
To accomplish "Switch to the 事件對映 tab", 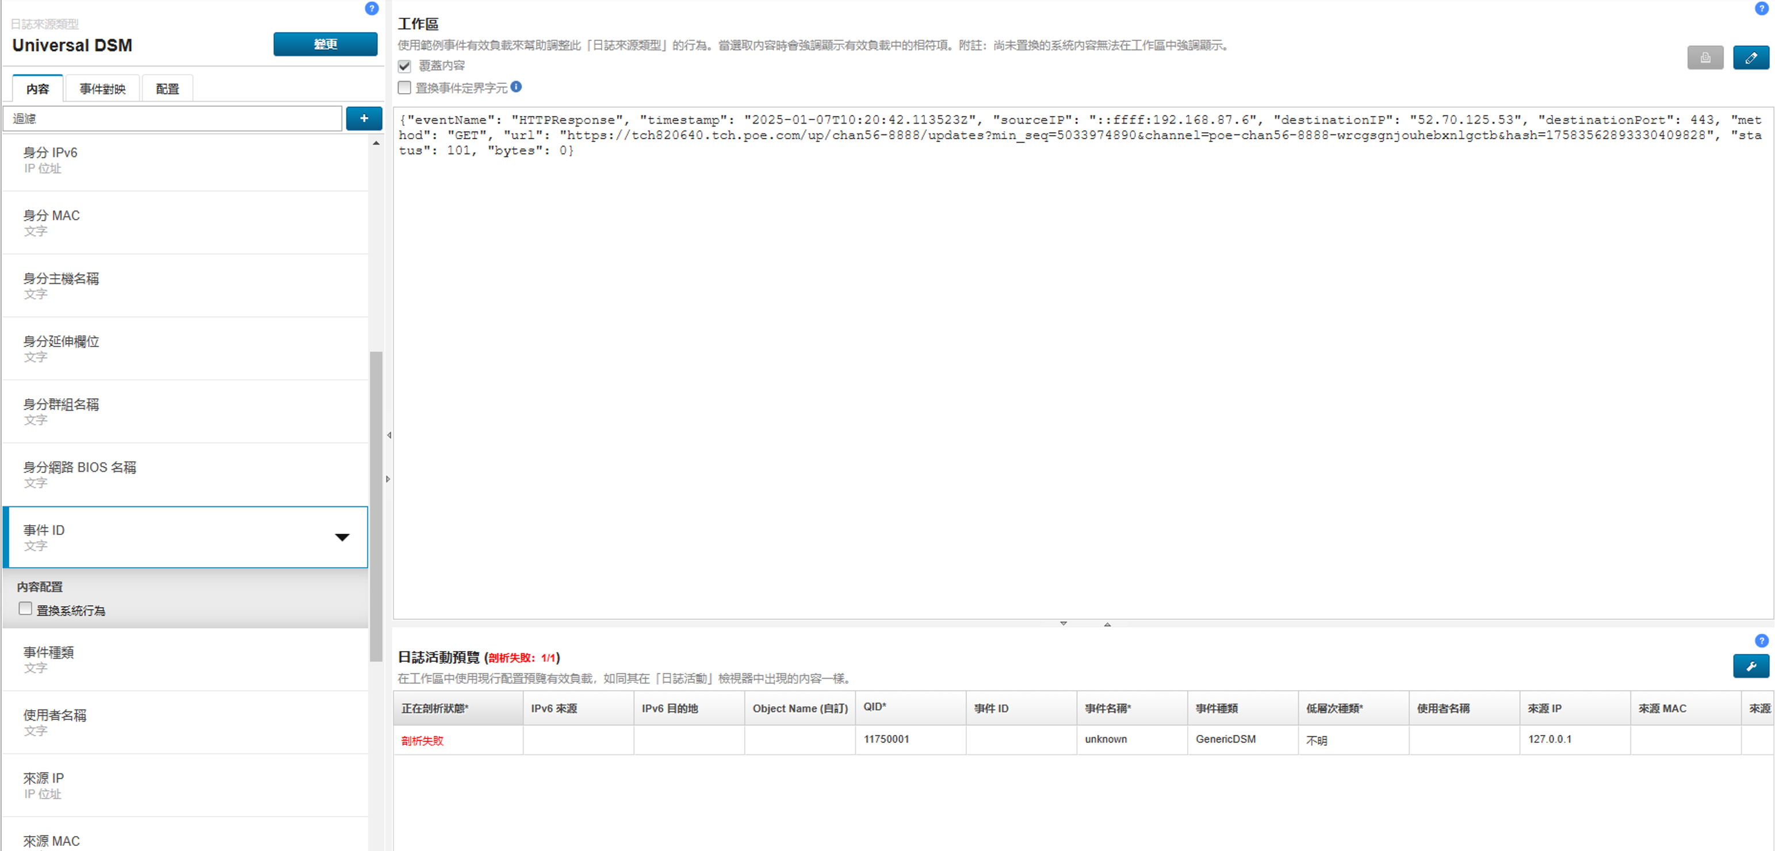I will pos(102,89).
